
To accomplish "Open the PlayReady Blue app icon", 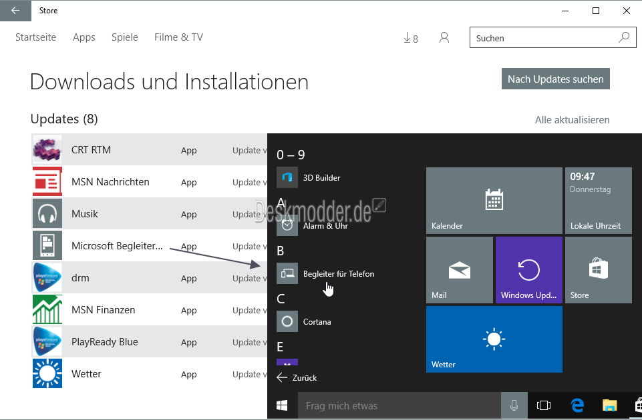I will (47, 341).
